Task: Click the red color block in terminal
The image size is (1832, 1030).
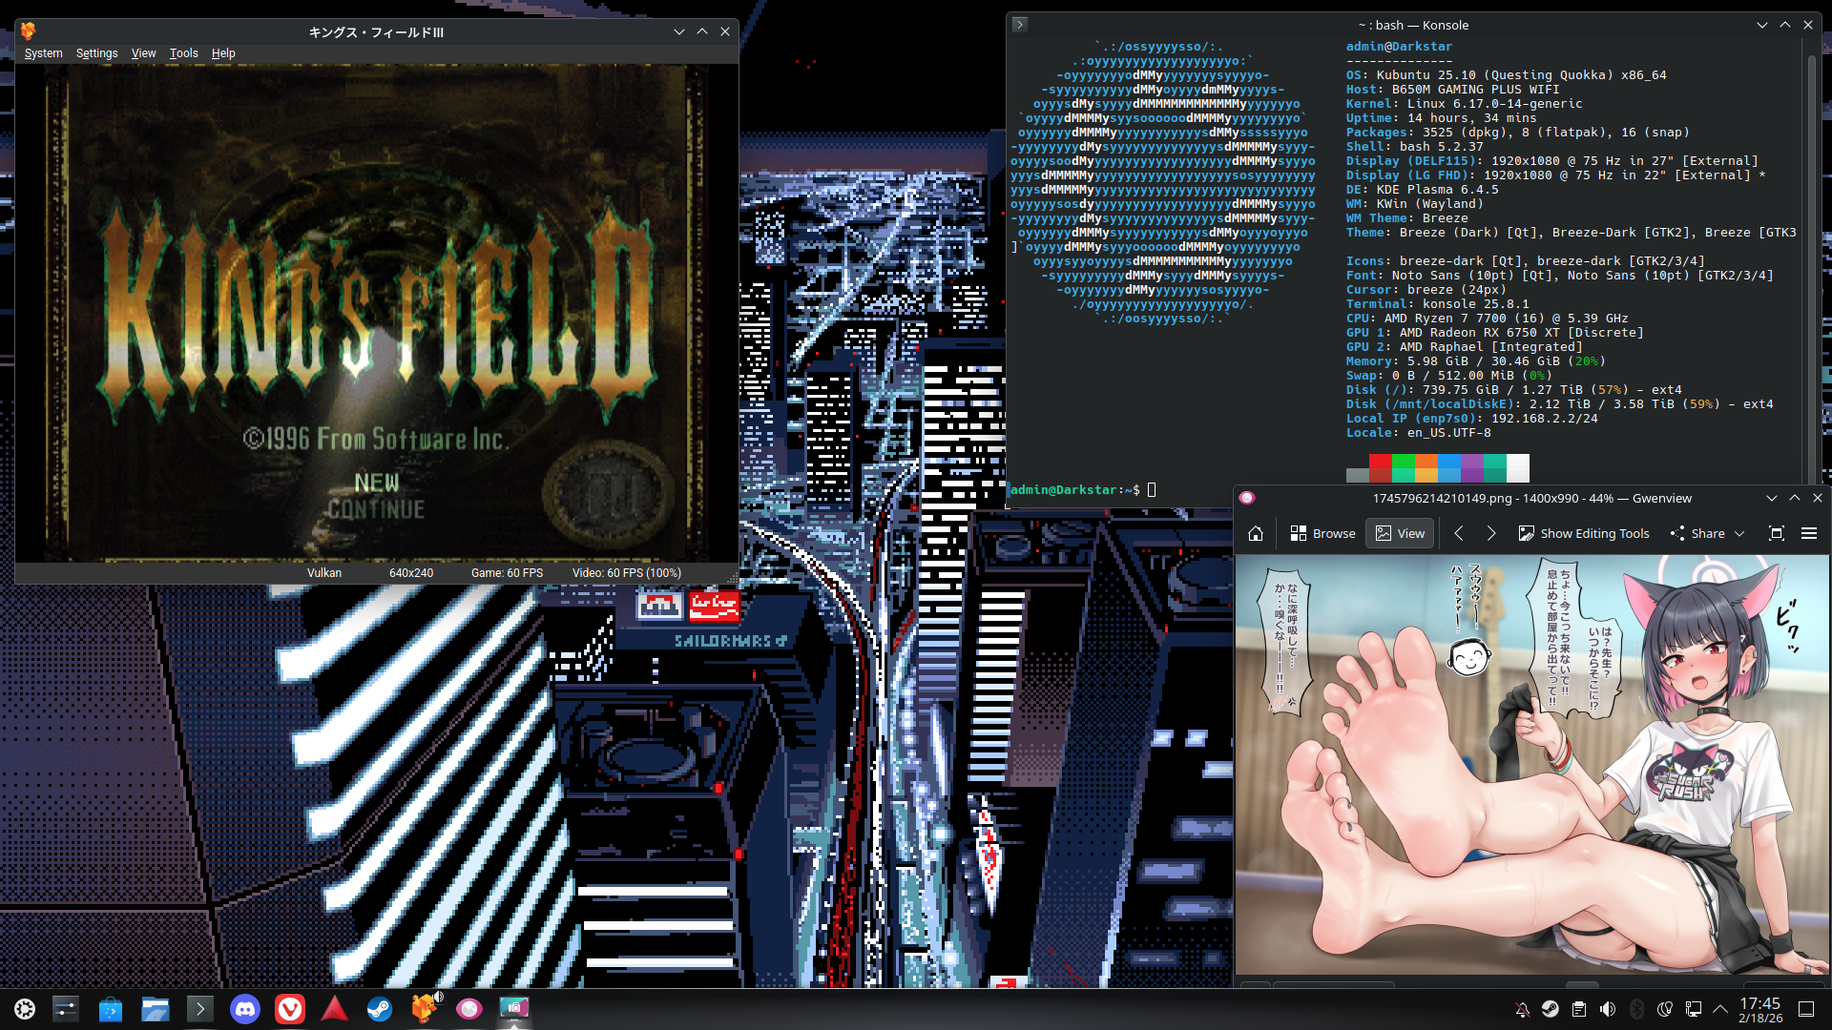Action: click(1380, 462)
